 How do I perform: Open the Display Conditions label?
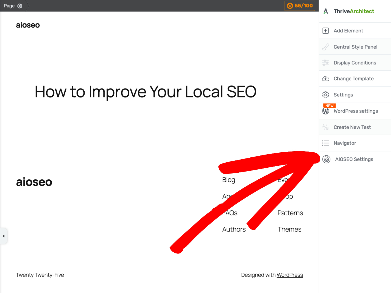[355, 63]
